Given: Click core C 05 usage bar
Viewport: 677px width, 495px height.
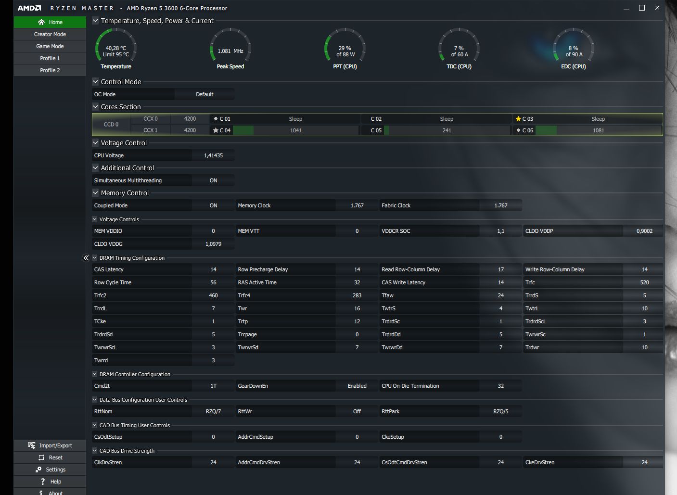Looking at the screenshot, I should [x=447, y=130].
